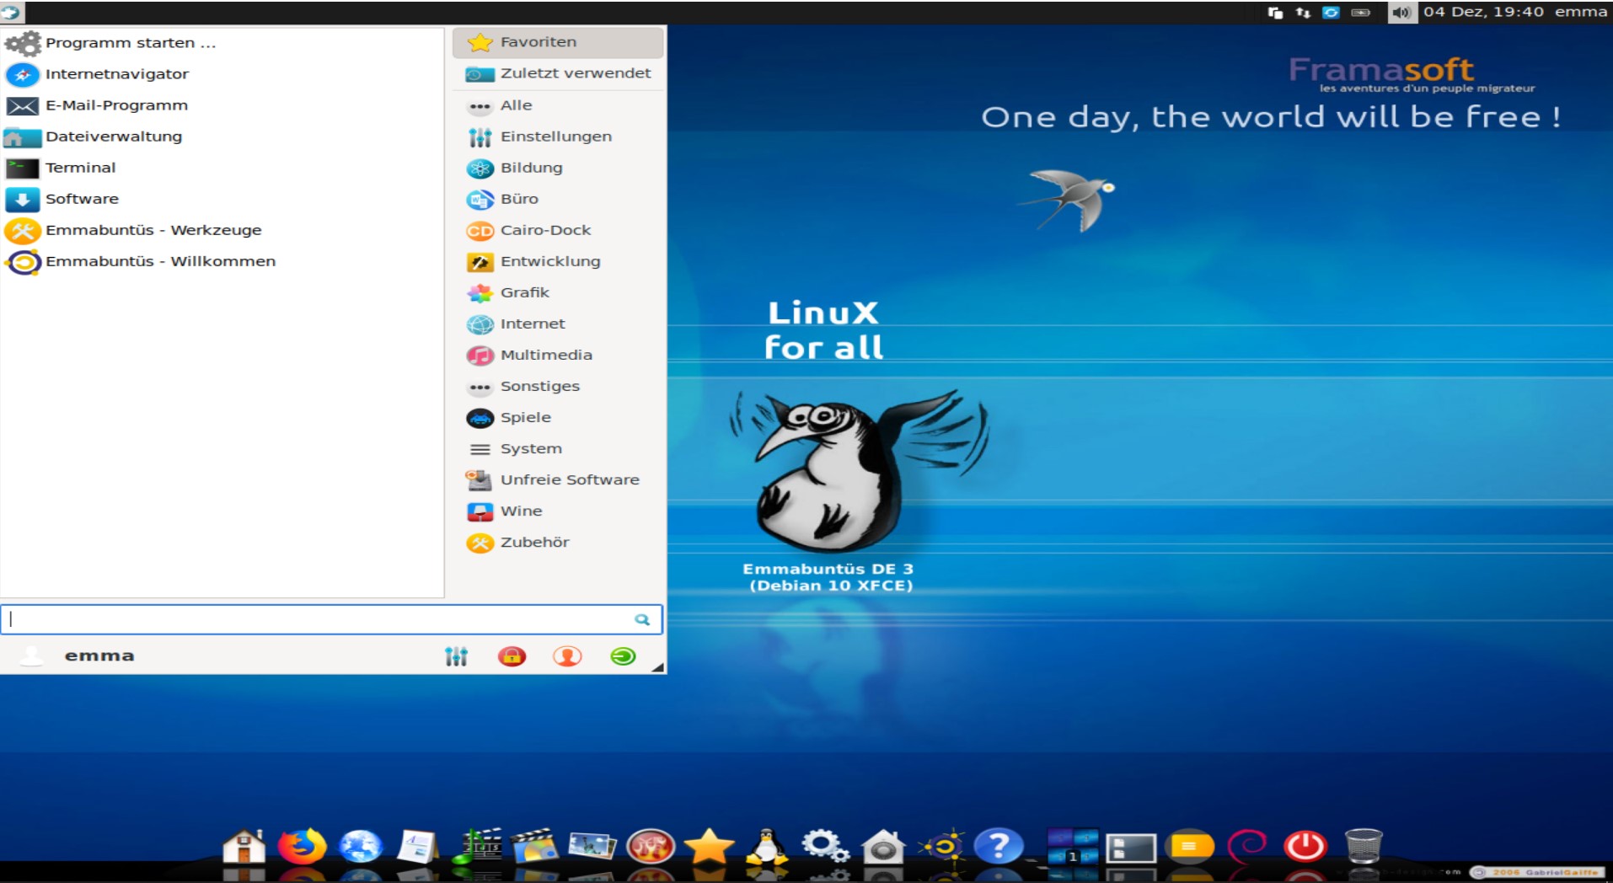
Task: Click the gray show desktop dock icon
Action: [x=1131, y=847]
